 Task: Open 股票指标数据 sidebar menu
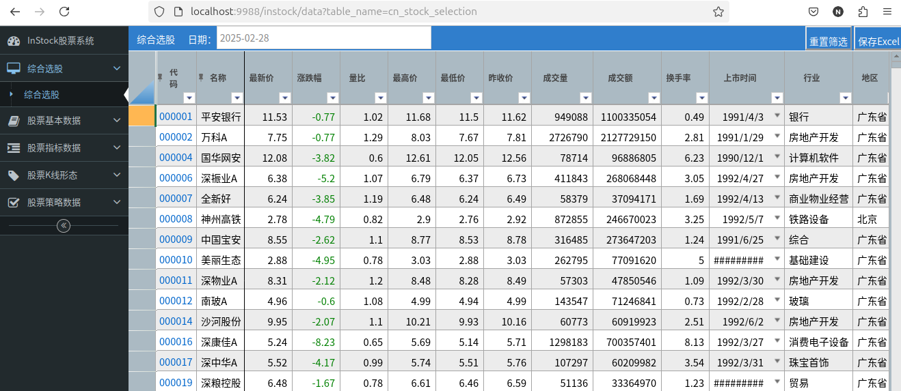[64, 148]
